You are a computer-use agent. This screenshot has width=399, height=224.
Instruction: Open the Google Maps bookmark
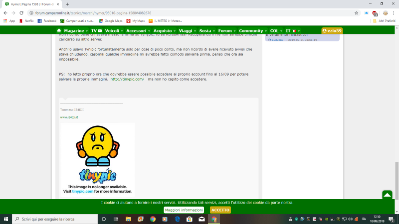point(110,21)
